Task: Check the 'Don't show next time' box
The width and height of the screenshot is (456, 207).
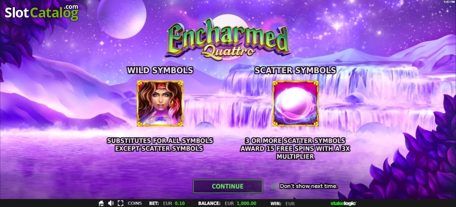Action: coord(274,186)
